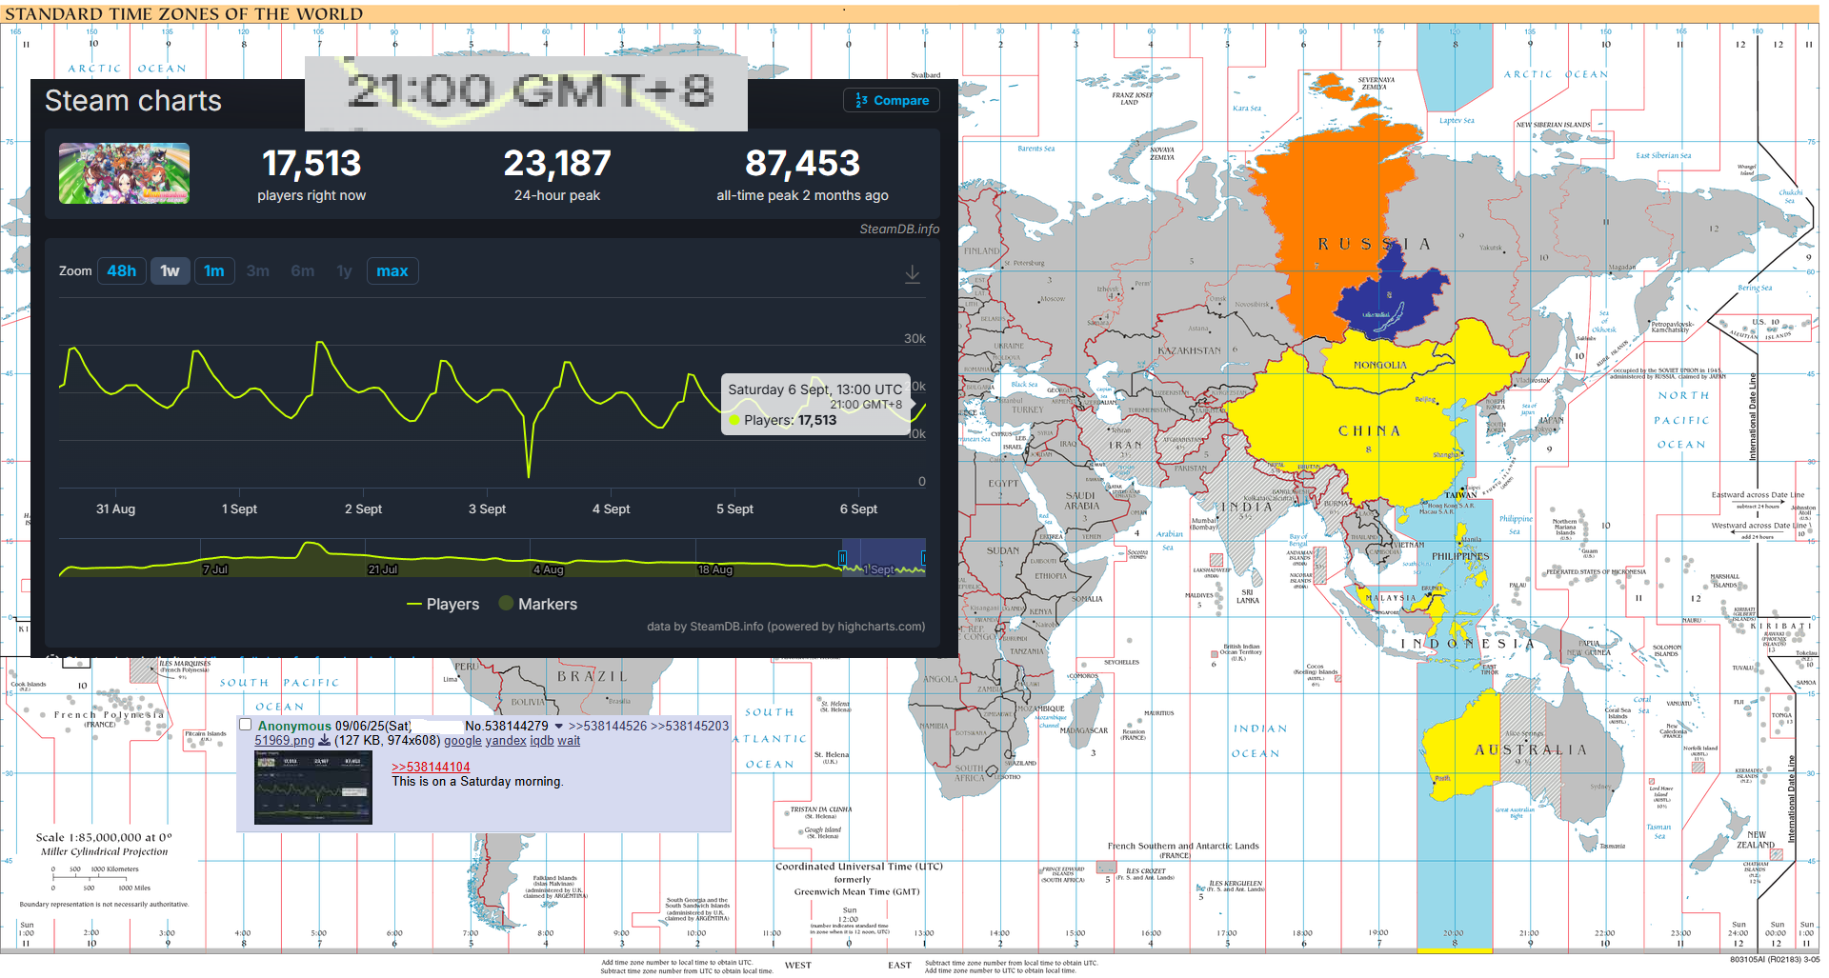Toggle the Players series in the legend
Viewport: 1829px width, 978px height.
pyautogui.click(x=443, y=604)
